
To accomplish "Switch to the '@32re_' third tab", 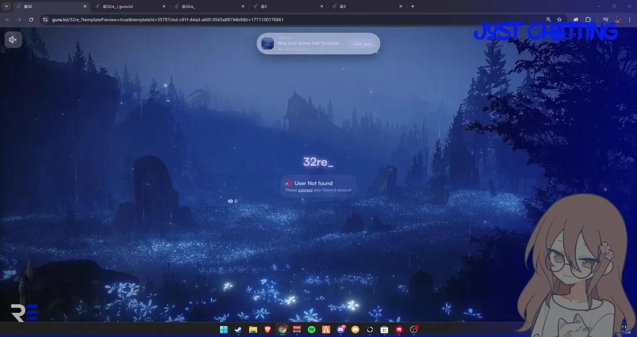I will (x=209, y=7).
